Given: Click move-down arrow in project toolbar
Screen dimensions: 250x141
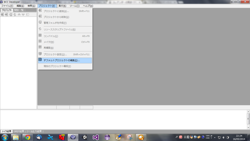Looking at the screenshot, I should tap(23, 14).
